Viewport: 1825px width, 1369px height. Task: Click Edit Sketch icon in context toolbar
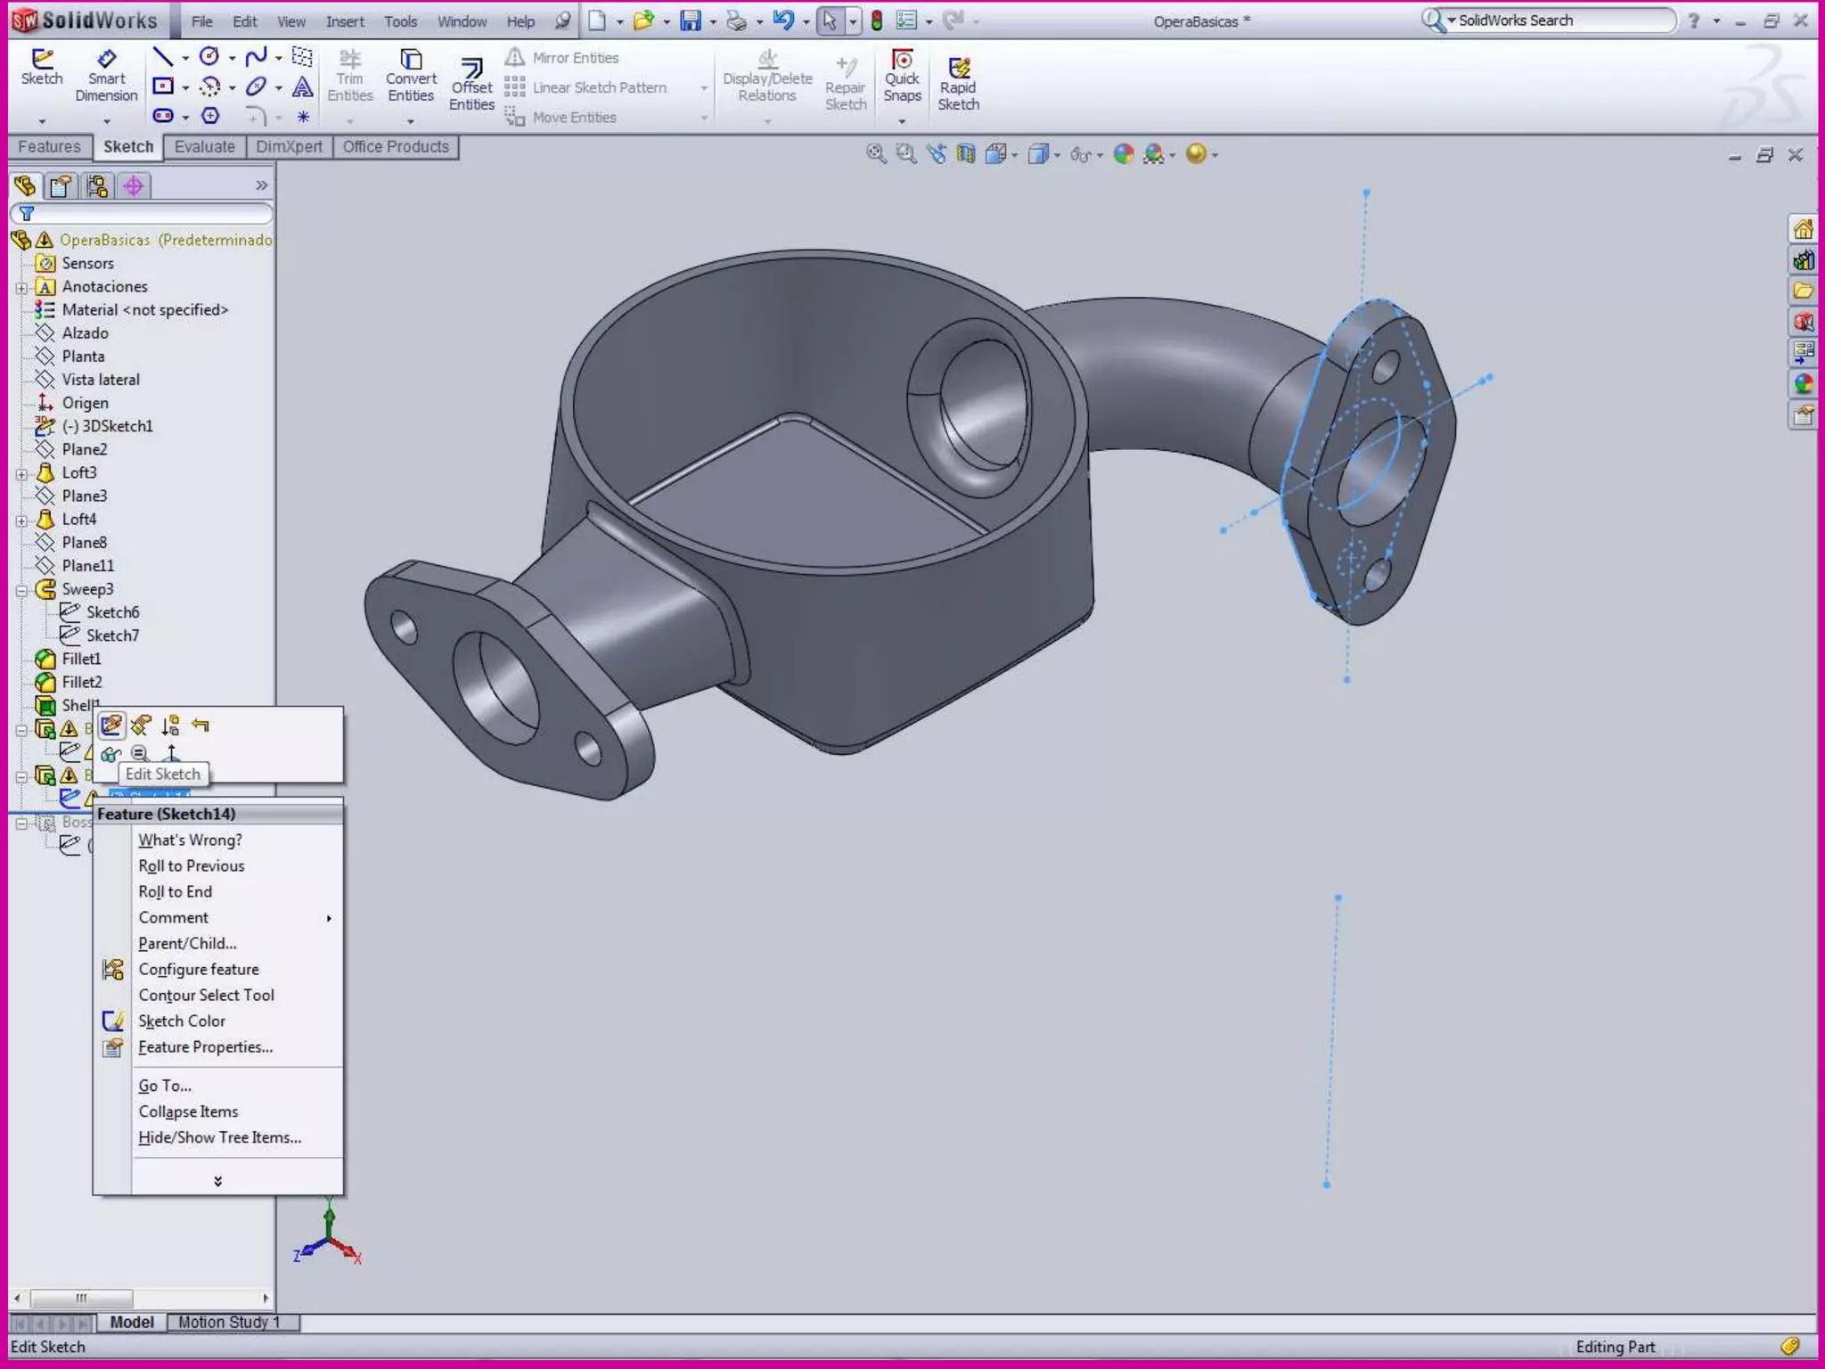coord(111,725)
